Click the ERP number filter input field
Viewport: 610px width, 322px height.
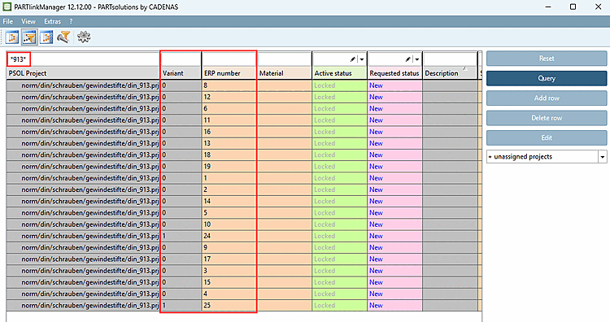tap(229, 59)
